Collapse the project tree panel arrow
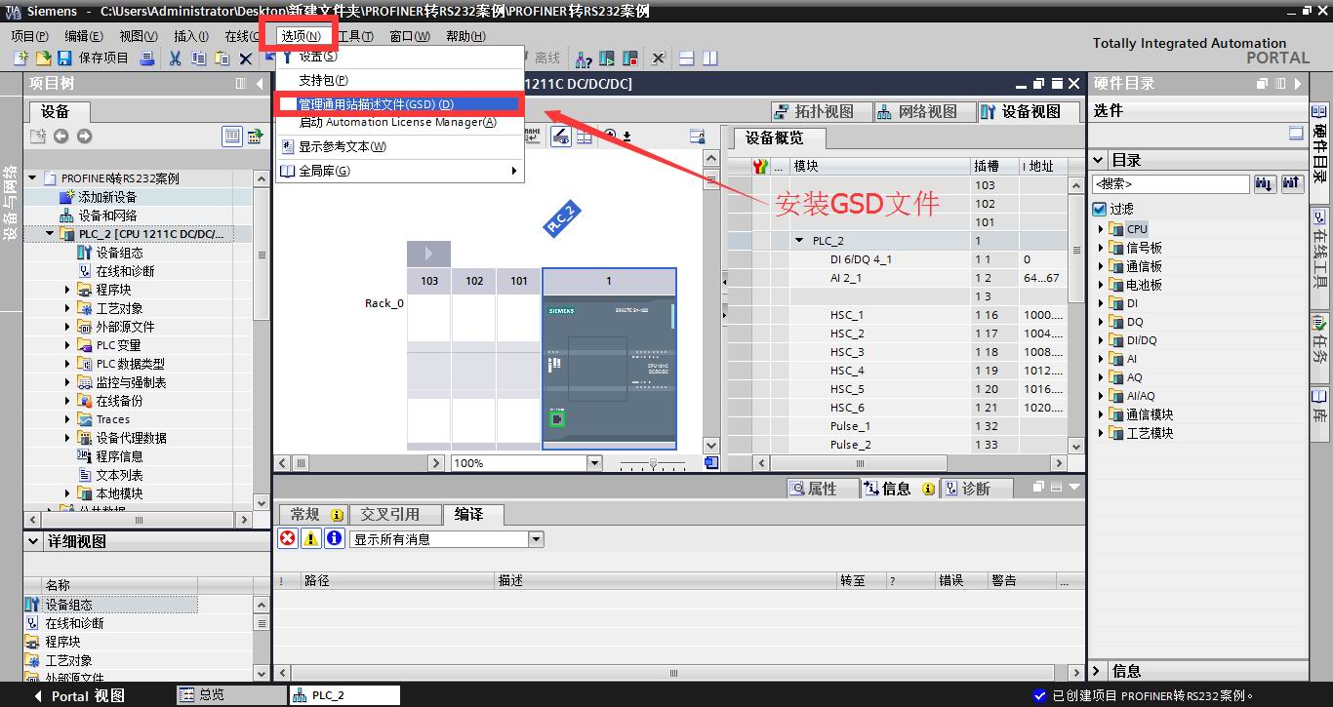 [x=258, y=84]
